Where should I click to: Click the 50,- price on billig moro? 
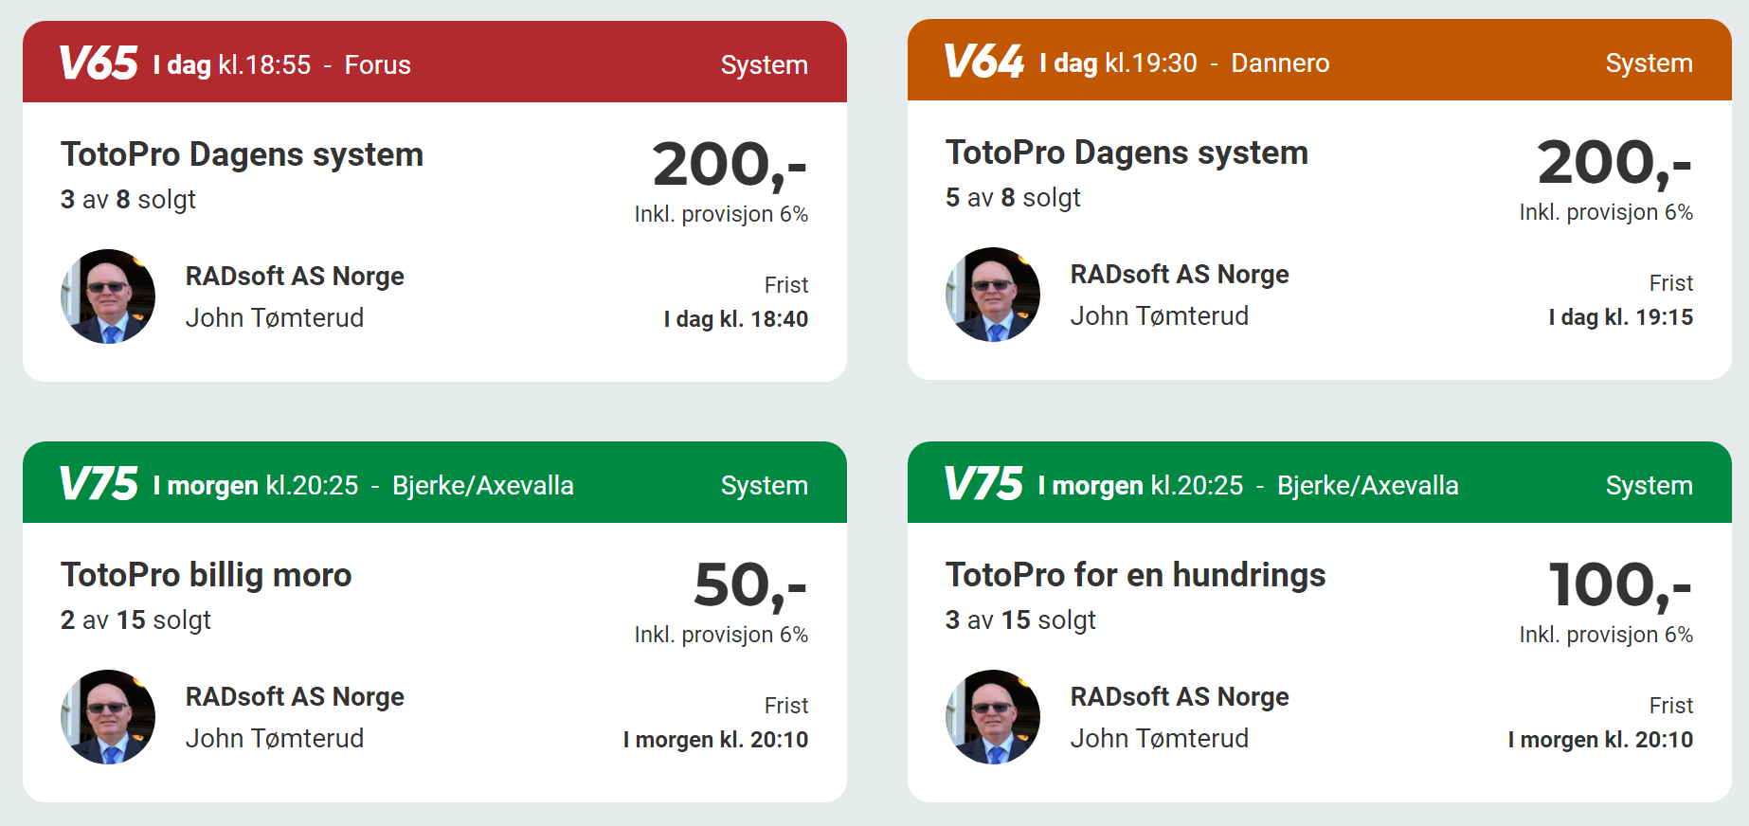point(749,584)
